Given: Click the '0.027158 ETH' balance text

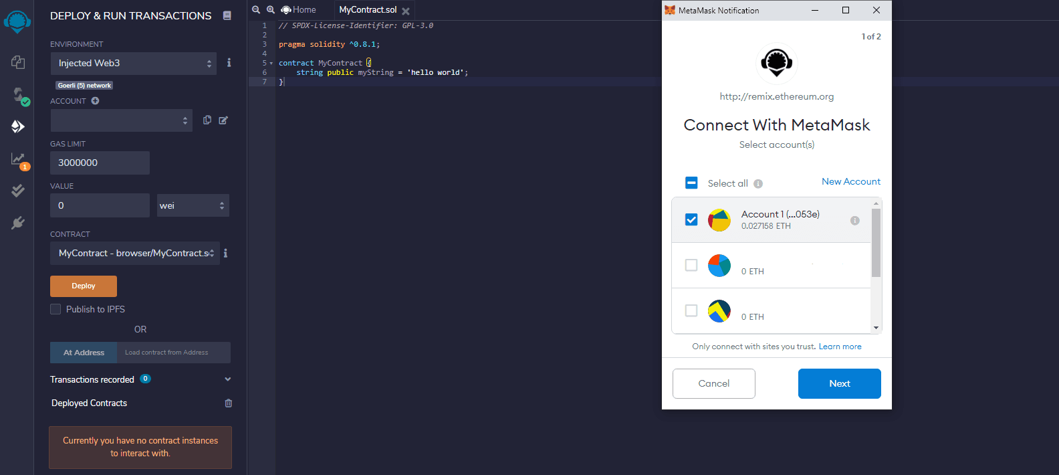Looking at the screenshot, I should pyautogui.click(x=766, y=226).
